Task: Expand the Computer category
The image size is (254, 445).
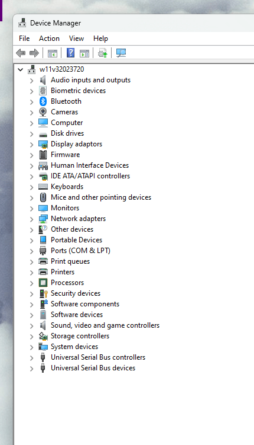Action: click(32, 123)
